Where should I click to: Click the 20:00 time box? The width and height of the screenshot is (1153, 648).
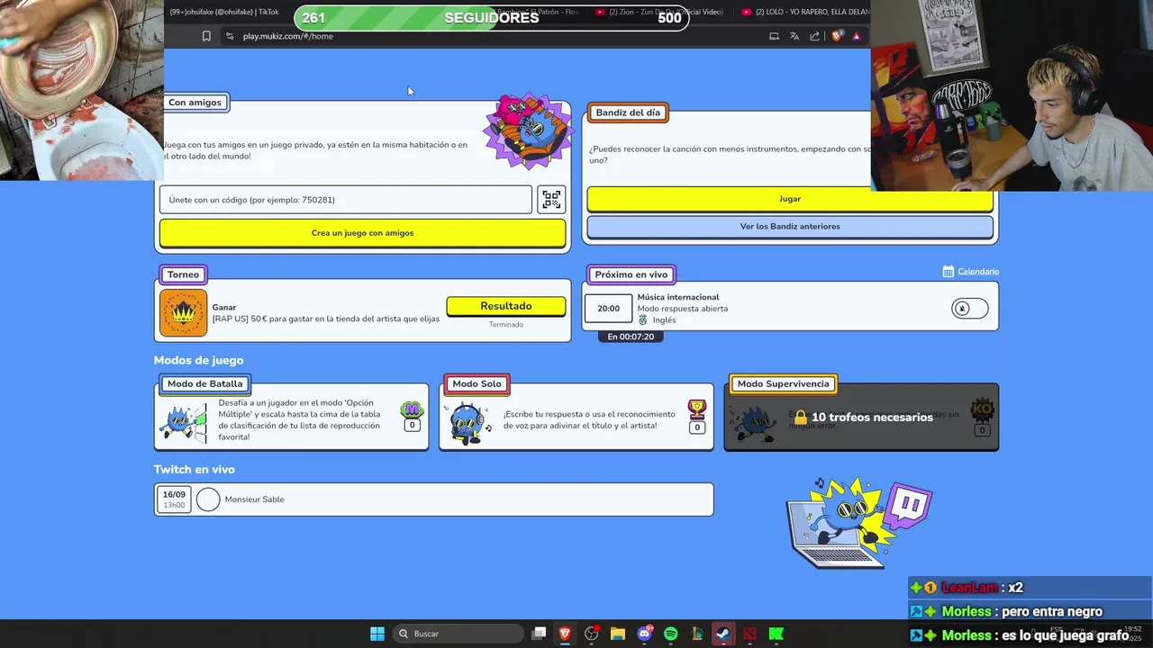(x=609, y=309)
